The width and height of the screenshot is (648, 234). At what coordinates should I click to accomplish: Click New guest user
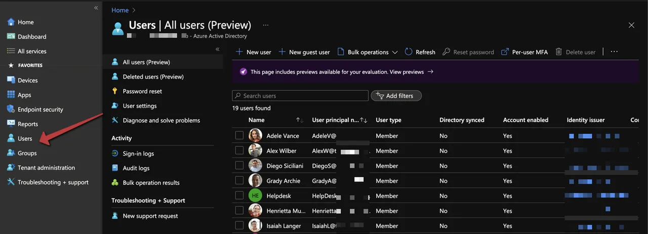304,52
